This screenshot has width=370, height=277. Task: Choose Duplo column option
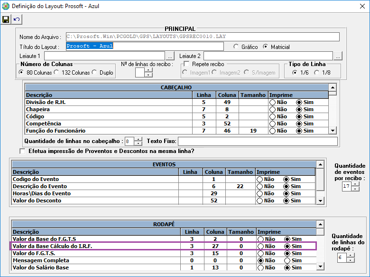(94, 72)
